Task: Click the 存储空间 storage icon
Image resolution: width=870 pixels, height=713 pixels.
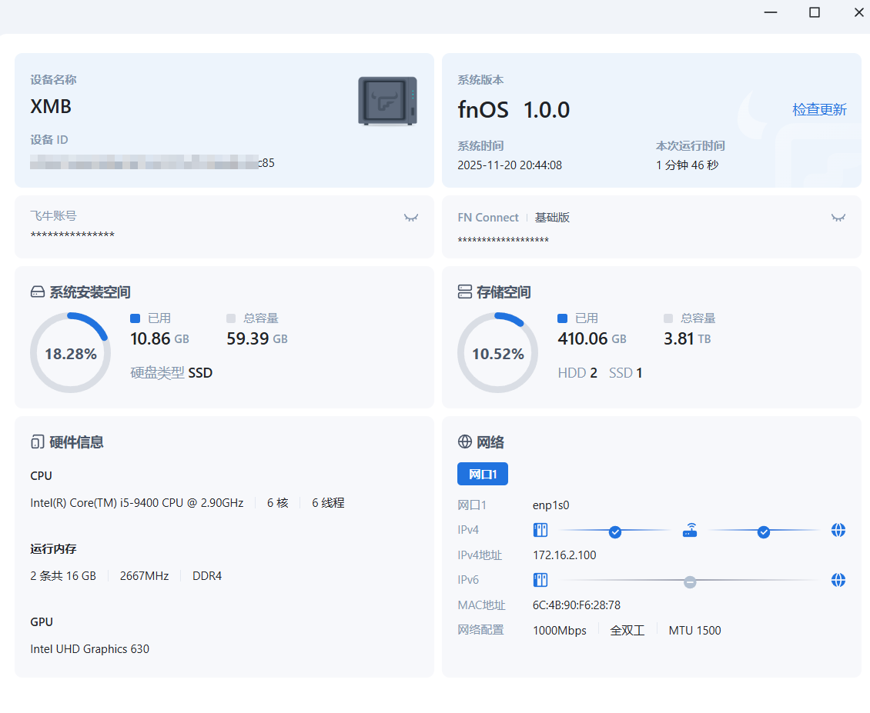Action: click(465, 292)
